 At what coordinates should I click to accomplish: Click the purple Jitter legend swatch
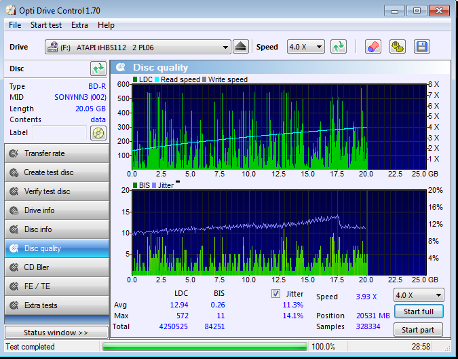coord(154,185)
